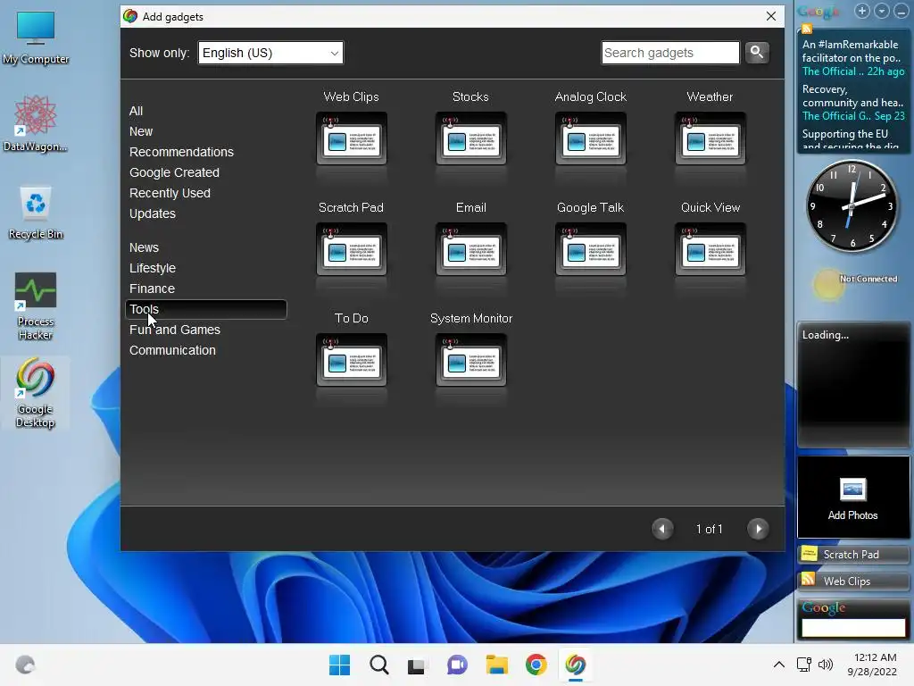Viewport: 914px width, 686px height.
Task: Choose the Analog Clock gadget
Action: click(591, 138)
